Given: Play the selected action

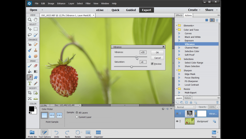Looking at the screenshot, I should pos(212,20).
